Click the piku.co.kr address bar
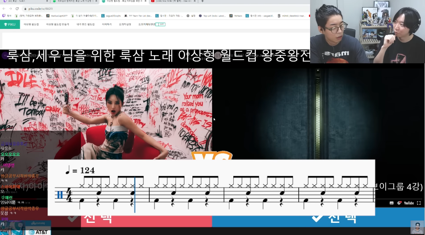 pyautogui.click(x=165, y=9)
